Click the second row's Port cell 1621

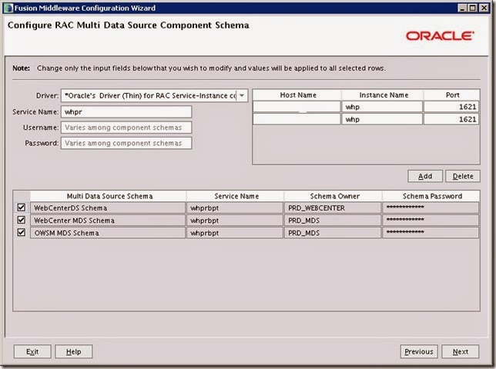click(451, 119)
